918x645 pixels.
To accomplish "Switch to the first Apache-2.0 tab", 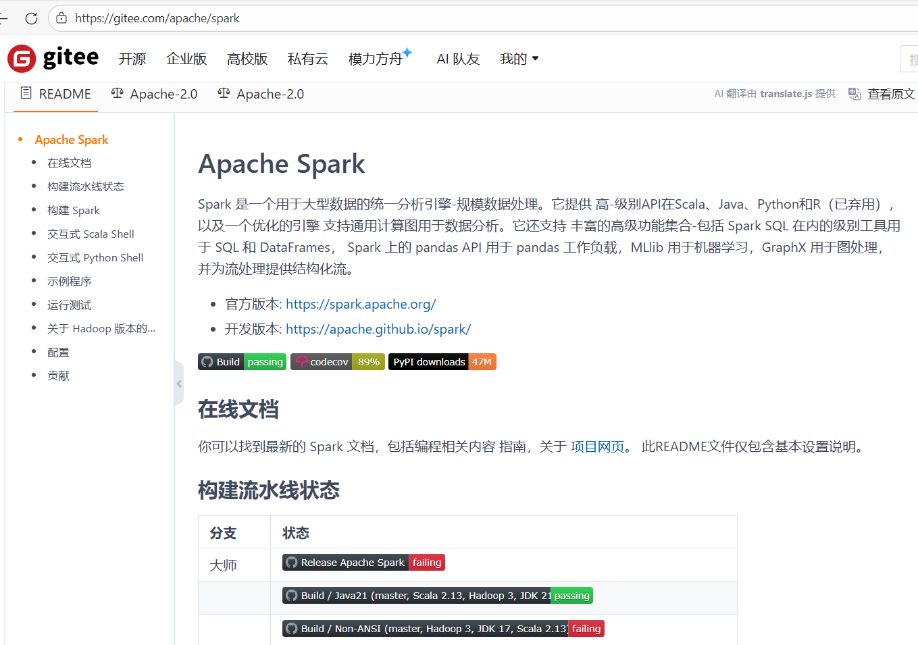I will [x=155, y=94].
